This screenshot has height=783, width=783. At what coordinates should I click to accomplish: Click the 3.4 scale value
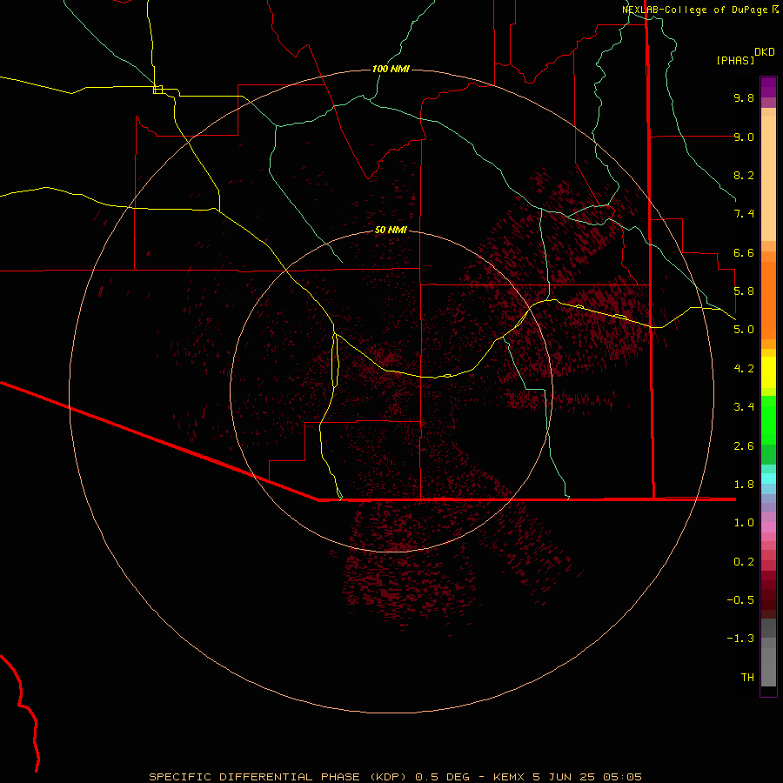[x=744, y=407]
